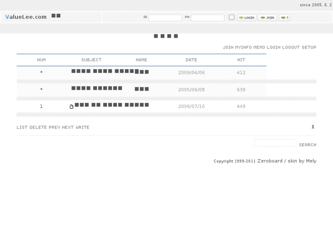Click the document icon on post 1
The height and width of the screenshot is (250, 333).
click(71, 106)
